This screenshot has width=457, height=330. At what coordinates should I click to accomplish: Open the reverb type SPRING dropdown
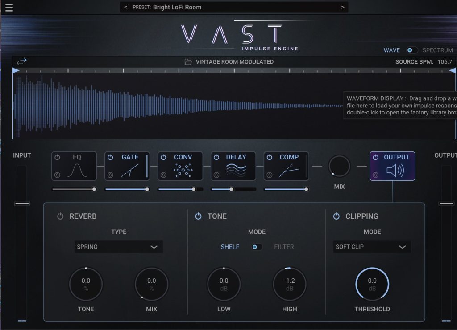click(x=118, y=247)
